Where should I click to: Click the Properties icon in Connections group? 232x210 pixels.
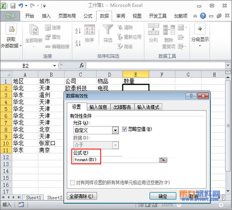pyautogui.click(x=48, y=37)
